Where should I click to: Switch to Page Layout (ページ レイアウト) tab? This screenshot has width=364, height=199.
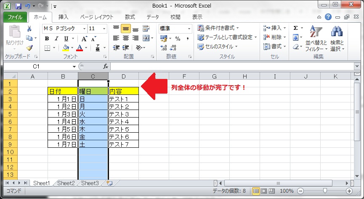[x=96, y=17]
